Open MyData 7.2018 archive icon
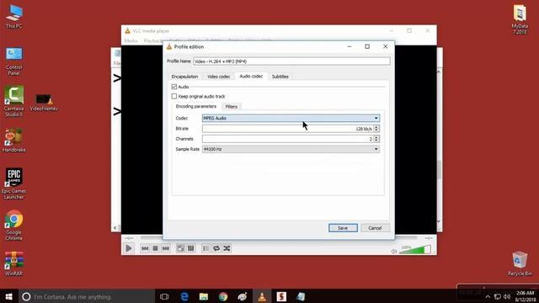539x303 pixels. pos(520,19)
